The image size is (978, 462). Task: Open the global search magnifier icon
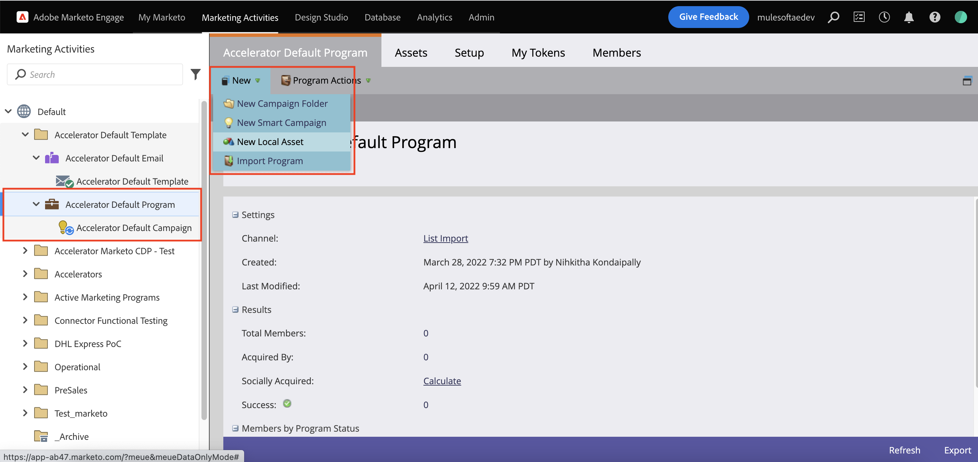pyautogui.click(x=834, y=17)
